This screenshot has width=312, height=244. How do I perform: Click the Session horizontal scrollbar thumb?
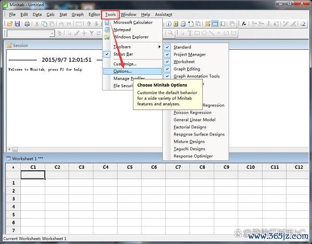point(15,149)
